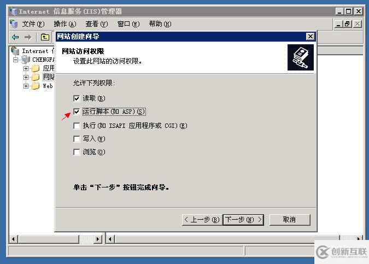Click the 下一步(N) button
Image resolution: width=369 pixels, height=264 pixels.
point(243,220)
